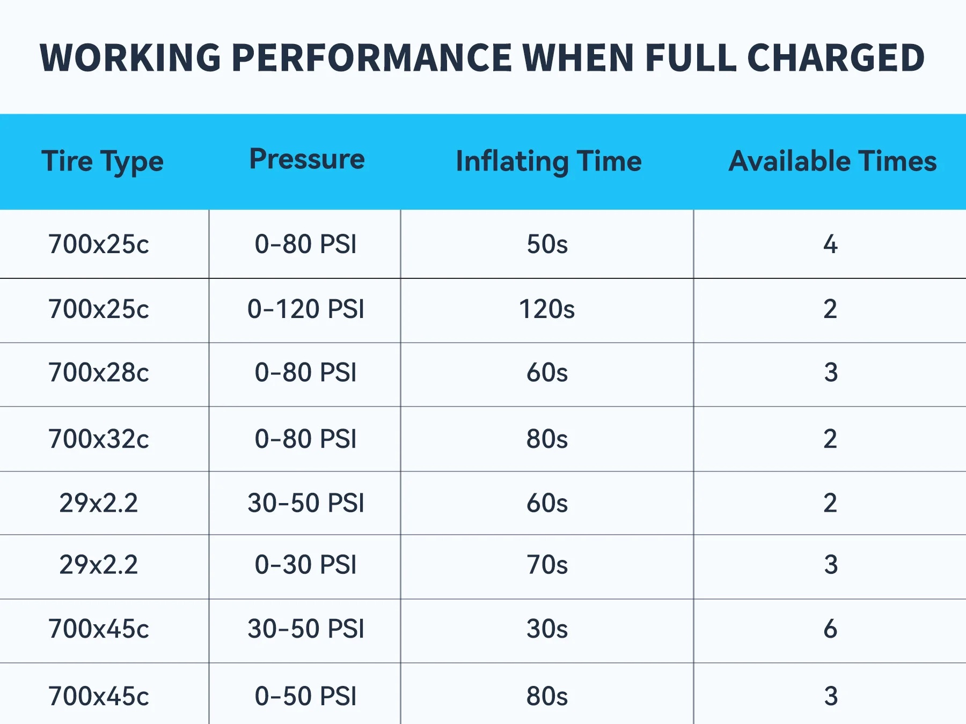Click the 0-30 PSI pressure cell
The height and width of the screenshot is (724, 966).
click(306, 565)
